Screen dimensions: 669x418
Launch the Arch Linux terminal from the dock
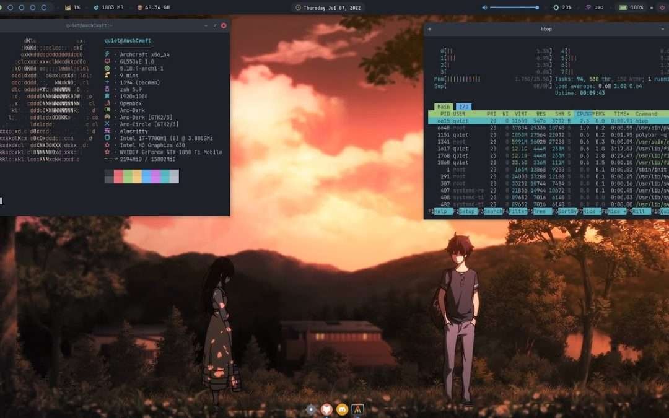pos(357,409)
